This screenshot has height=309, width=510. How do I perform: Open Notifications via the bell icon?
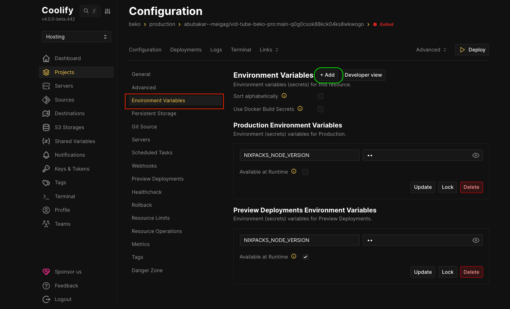46,155
